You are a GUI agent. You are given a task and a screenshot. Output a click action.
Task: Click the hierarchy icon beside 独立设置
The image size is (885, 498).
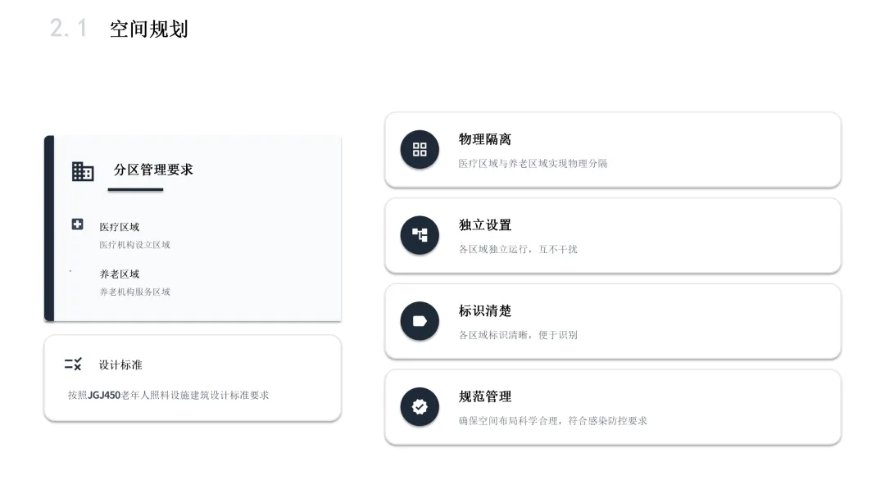pos(420,235)
